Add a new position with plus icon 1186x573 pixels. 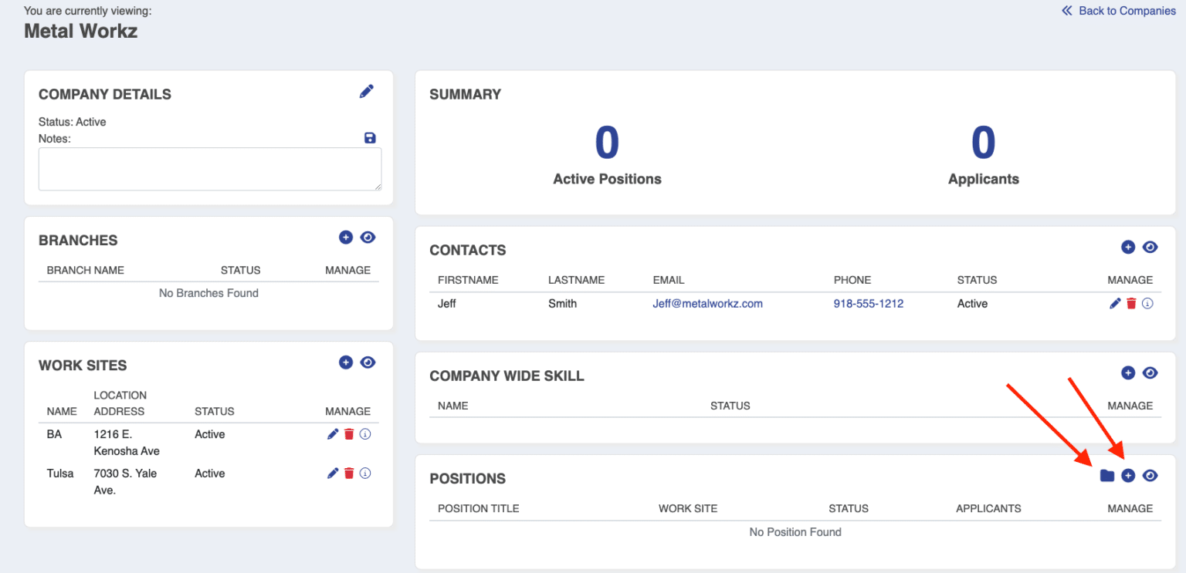point(1128,476)
